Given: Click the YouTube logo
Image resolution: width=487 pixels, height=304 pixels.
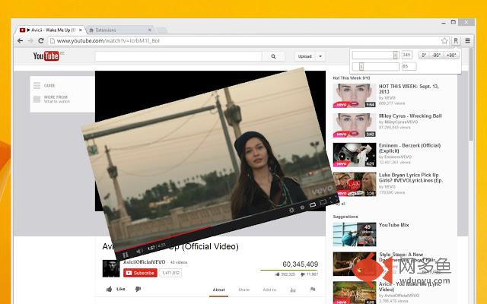Looking at the screenshot, I should point(46,55).
